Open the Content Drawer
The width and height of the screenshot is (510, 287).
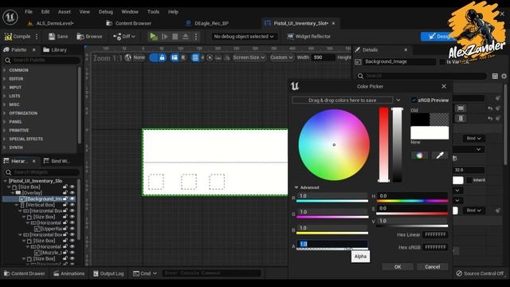coord(24,273)
